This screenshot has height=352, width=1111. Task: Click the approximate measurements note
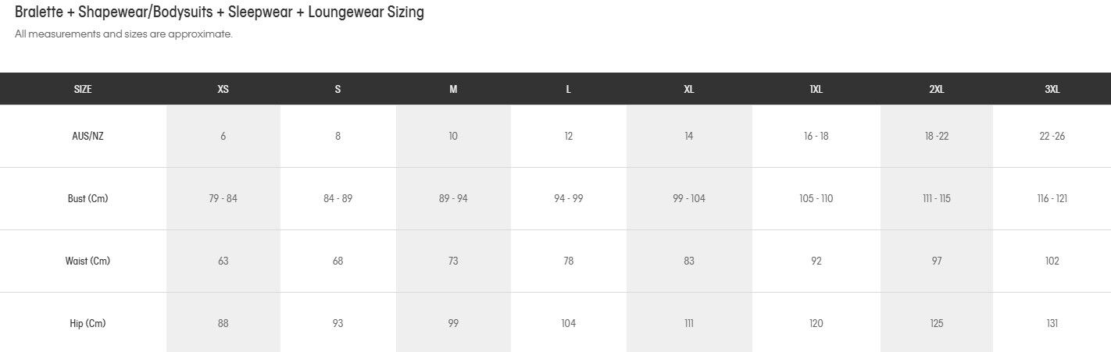(123, 34)
